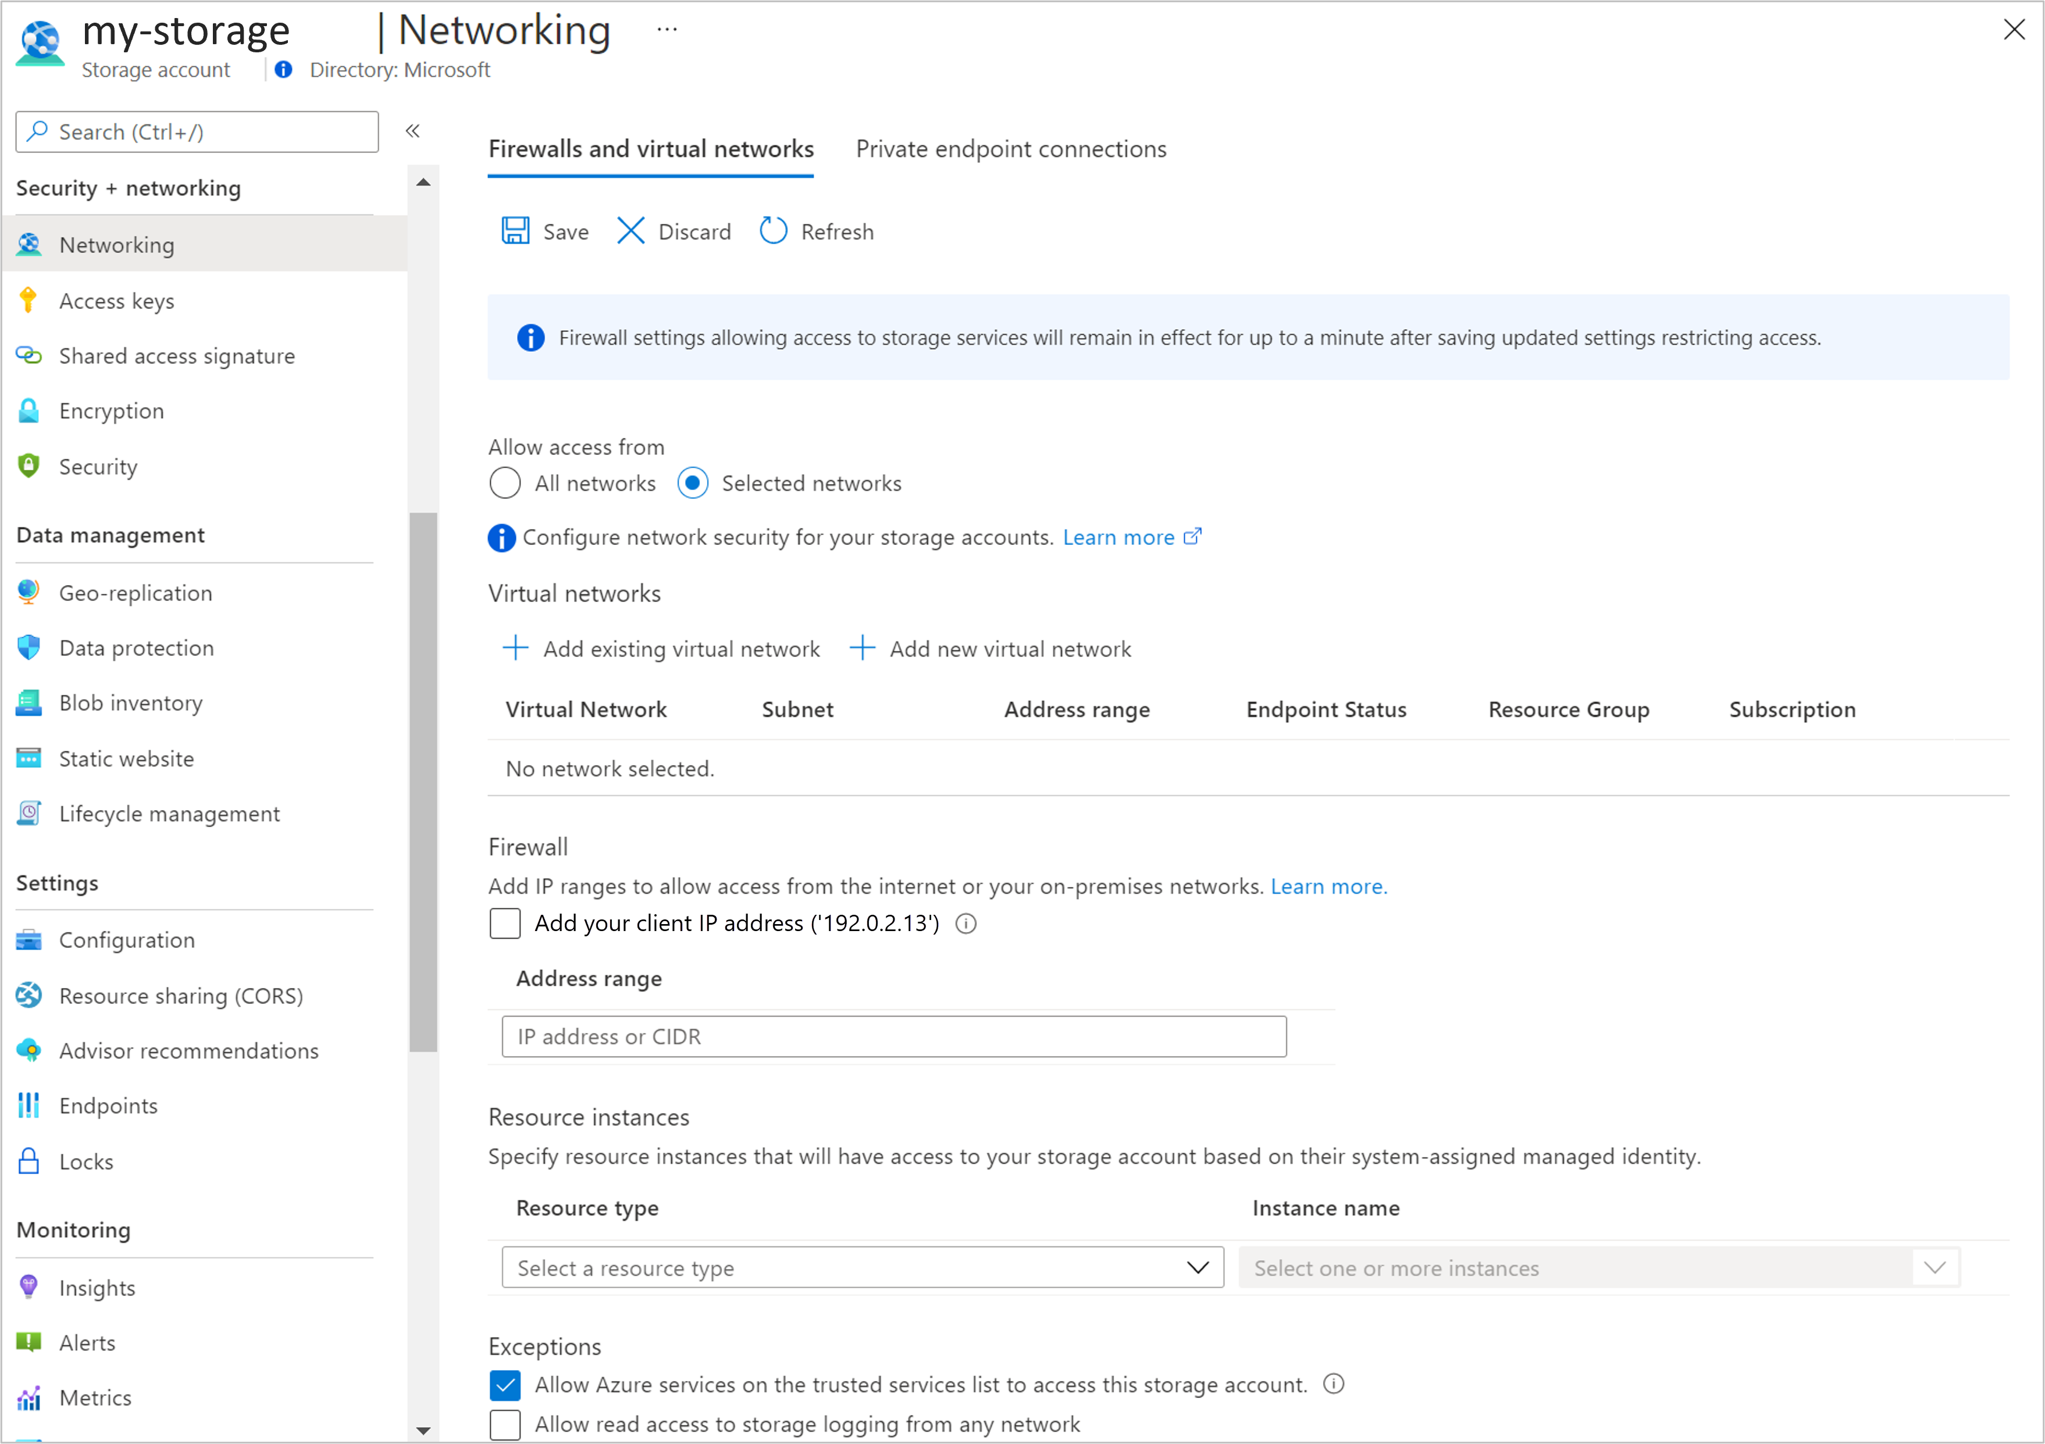This screenshot has height=1444, width=2045.
Task: Uncheck Allow Azure trusted services checkbox
Action: [505, 1385]
